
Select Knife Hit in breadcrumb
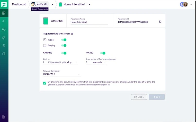[x=42, y=4]
